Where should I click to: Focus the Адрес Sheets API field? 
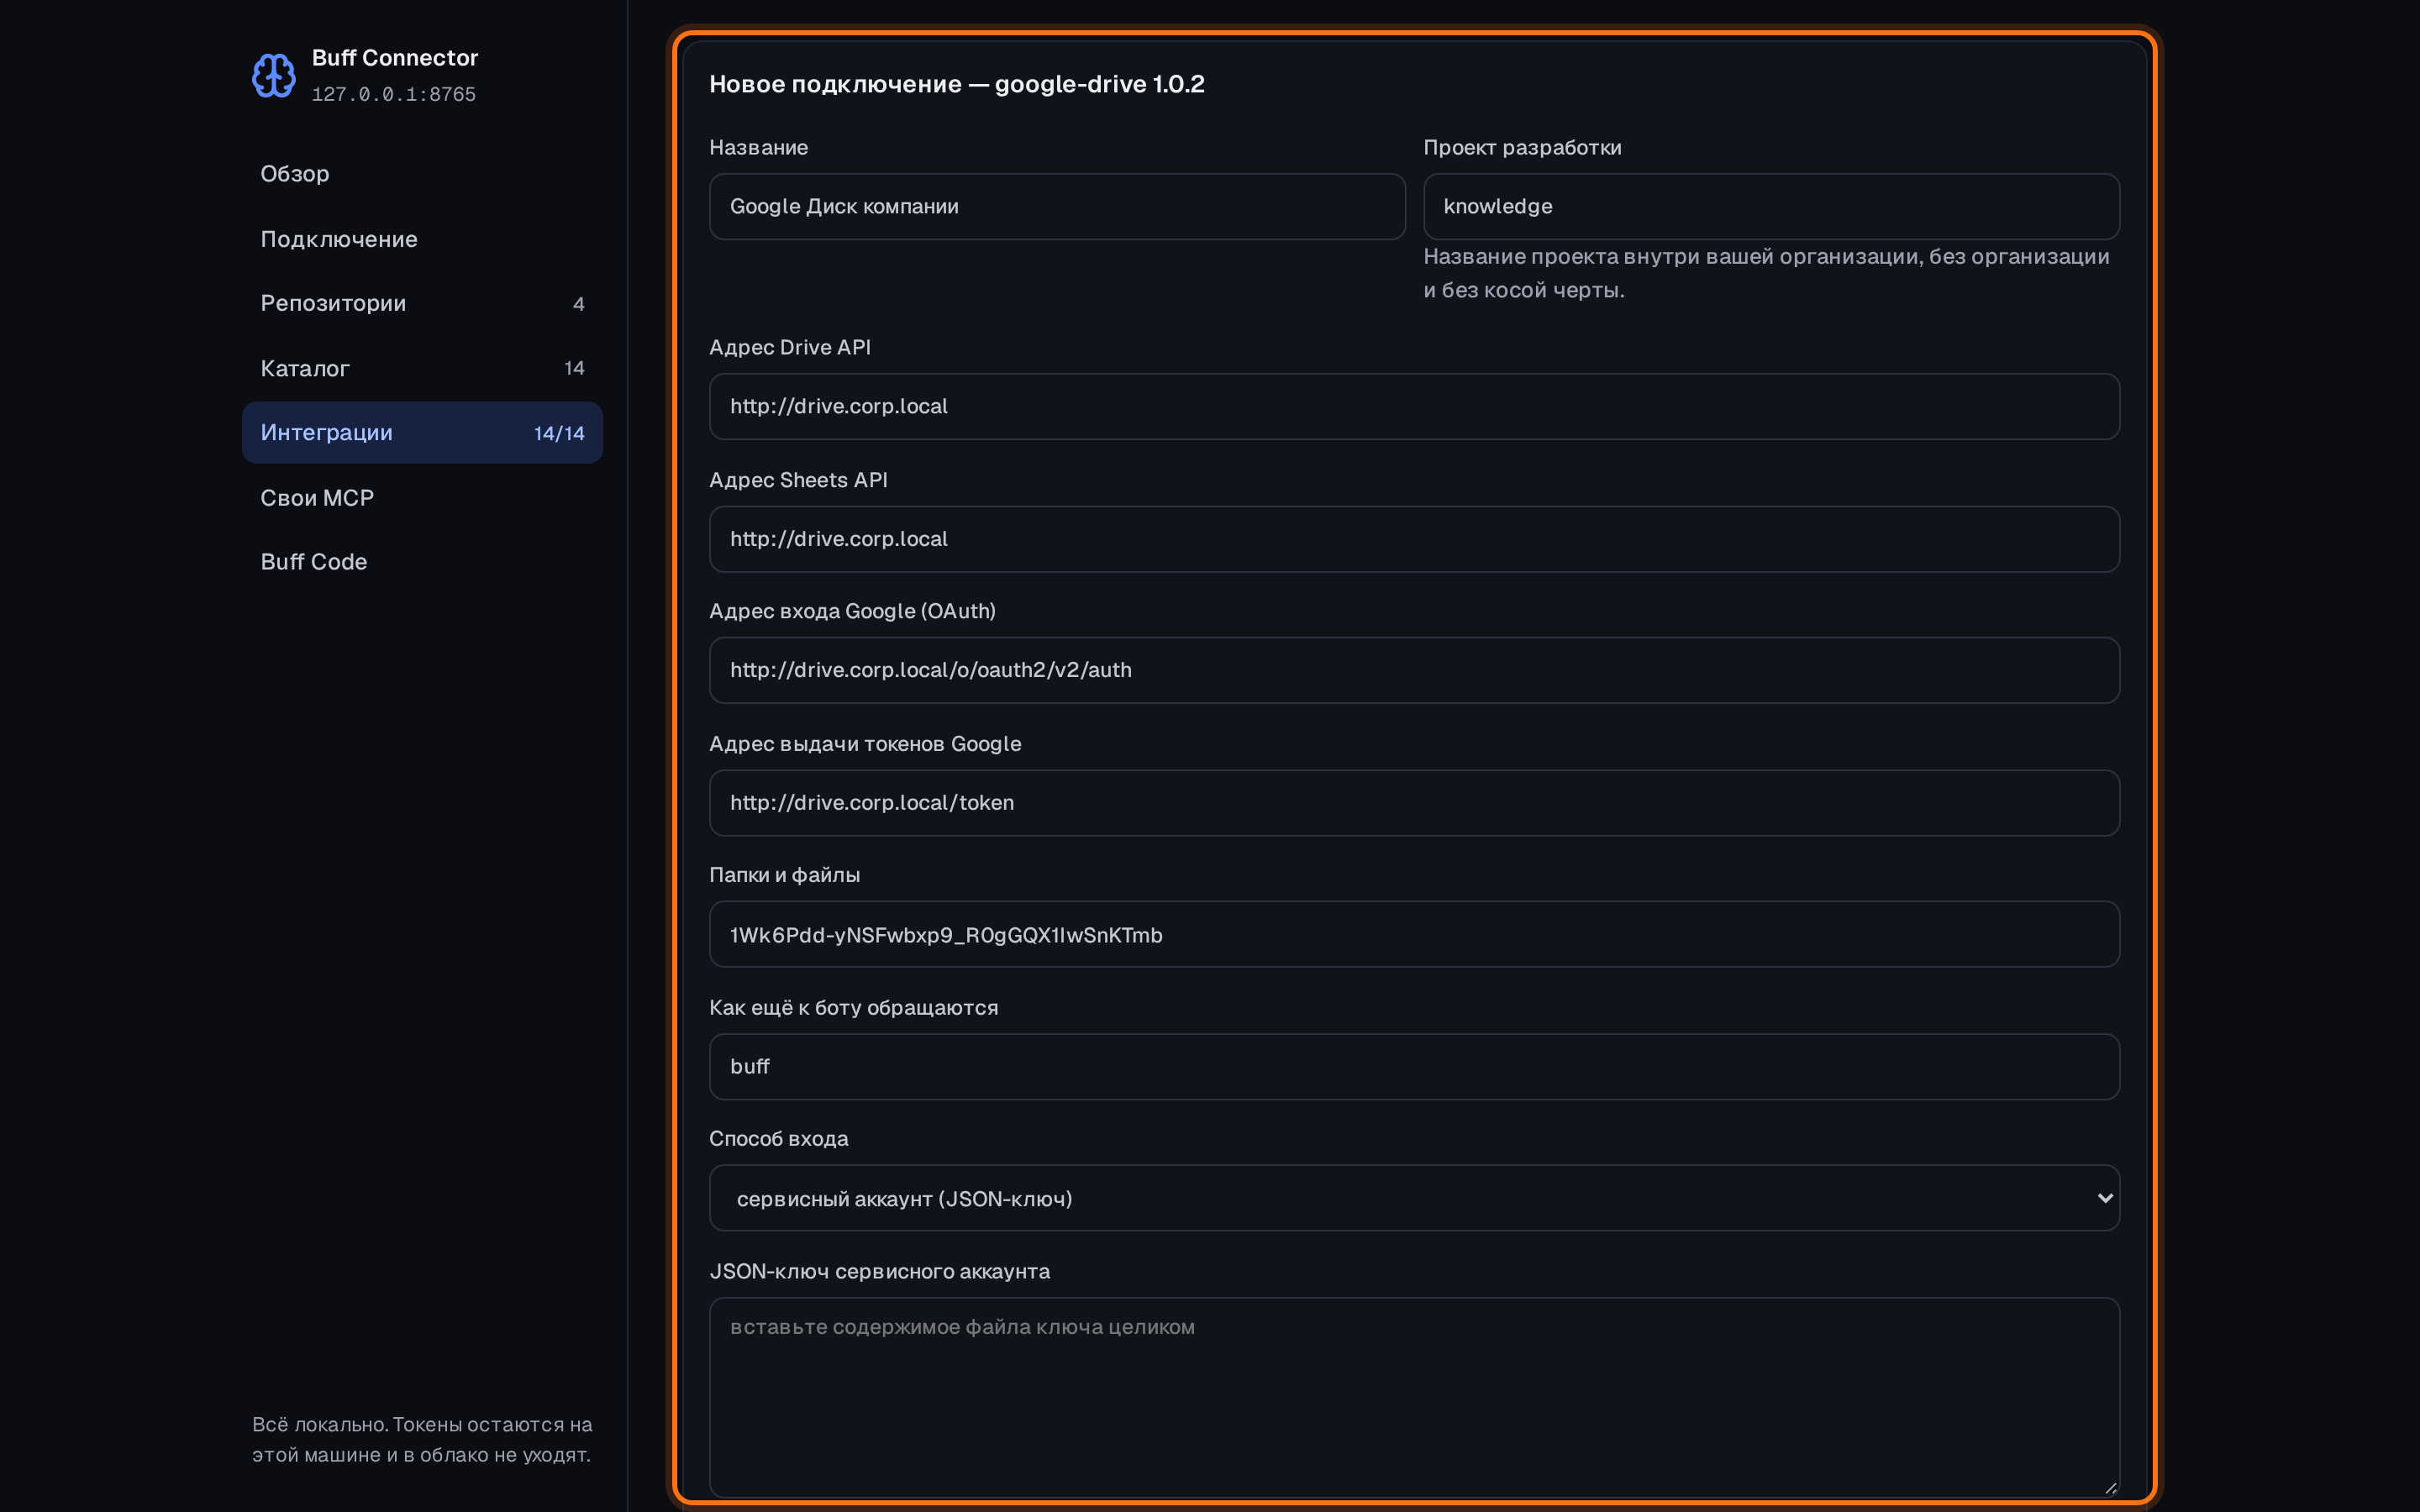tap(1414, 539)
